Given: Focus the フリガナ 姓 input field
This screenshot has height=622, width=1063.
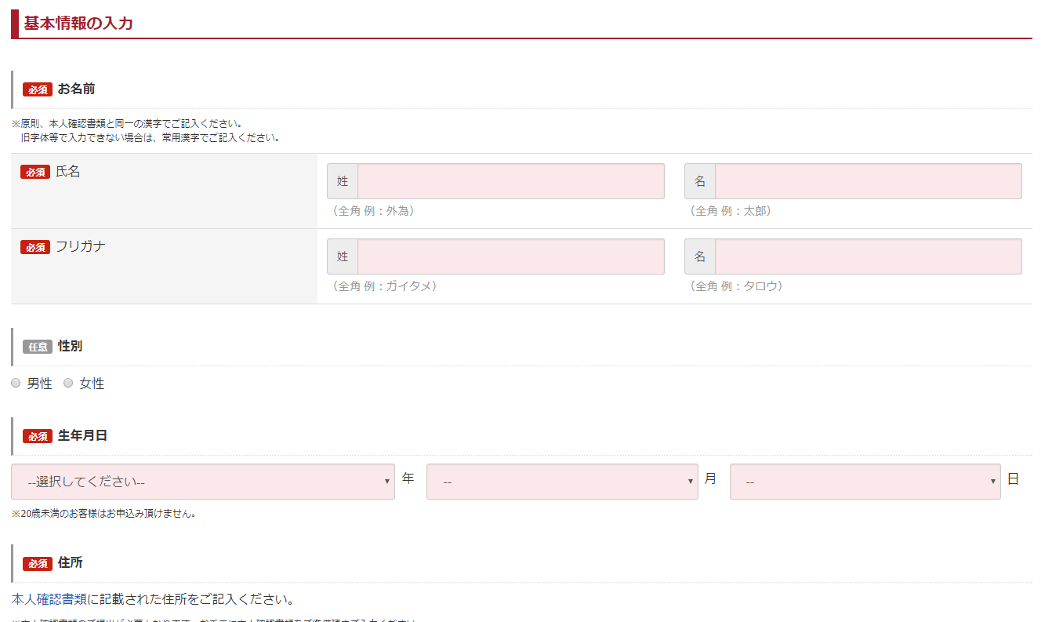Looking at the screenshot, I should [x=510, y=256].
